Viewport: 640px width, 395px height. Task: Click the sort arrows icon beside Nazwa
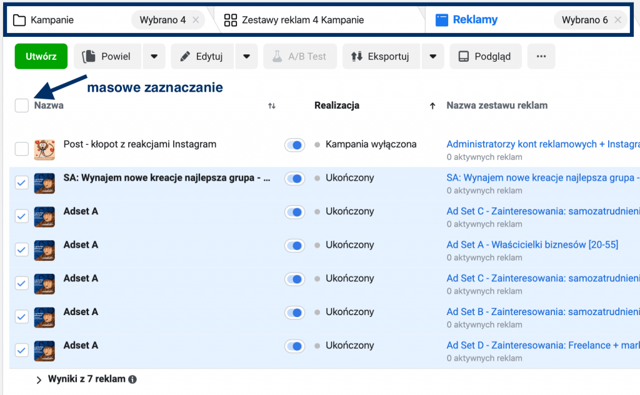[272, 106]
